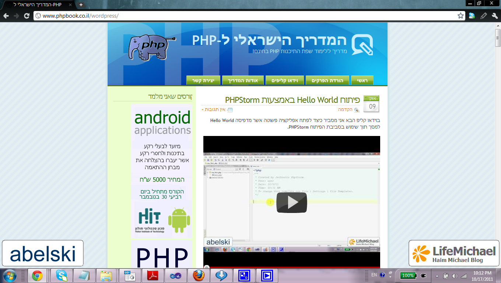Click the LifeMichael Haim Michael Blog overlay
The width and height of the screenshot is (501, 283).
coord(454,253)
